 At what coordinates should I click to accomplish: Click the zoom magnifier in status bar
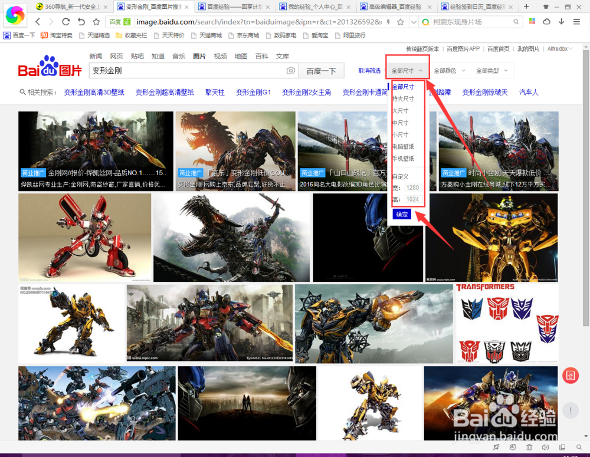[x=579, y=447]
